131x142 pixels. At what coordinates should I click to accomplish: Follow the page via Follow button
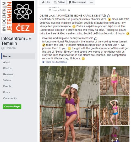59,2
